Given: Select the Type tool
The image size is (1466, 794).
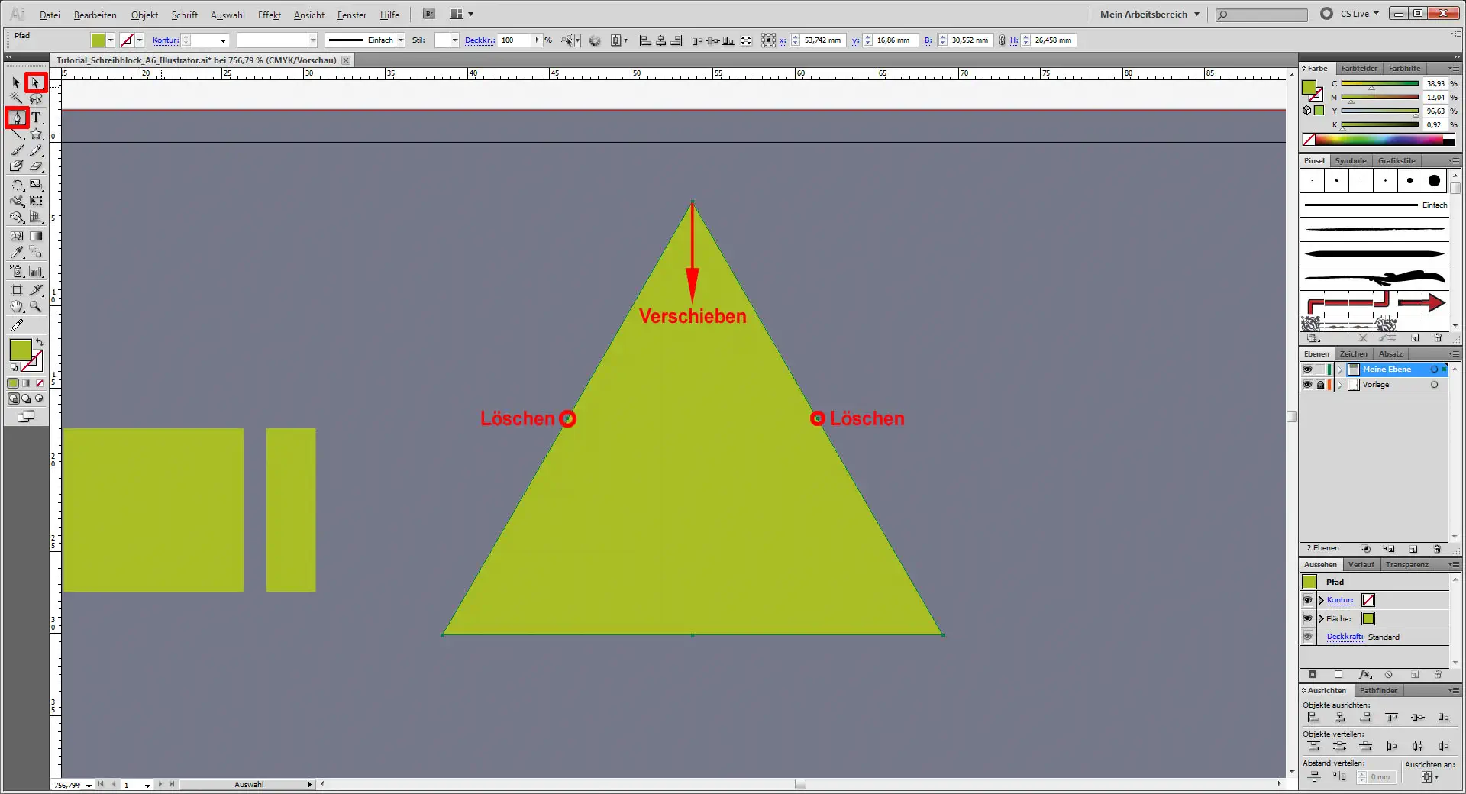Looking at the screenshot, I should point(35,118).
